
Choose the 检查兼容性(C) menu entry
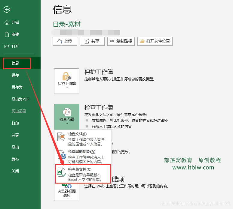[83, 174]
